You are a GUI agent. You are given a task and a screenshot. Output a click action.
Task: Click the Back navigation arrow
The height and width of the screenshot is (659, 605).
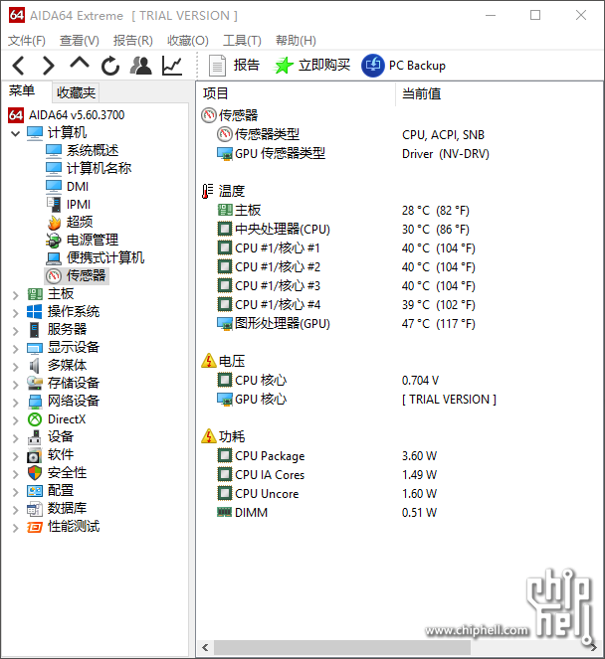click(19, 66)
